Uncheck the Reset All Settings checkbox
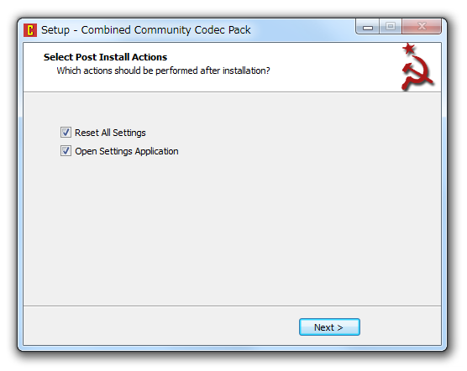467x371 pixels. (x=66, y=132)
